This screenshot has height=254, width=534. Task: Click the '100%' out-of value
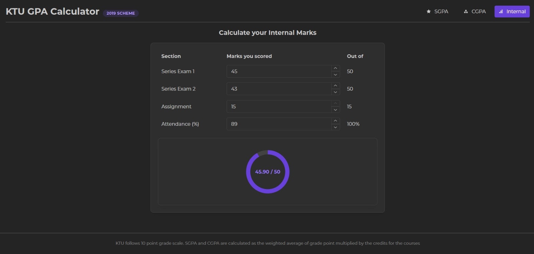[x=353, y=124]
